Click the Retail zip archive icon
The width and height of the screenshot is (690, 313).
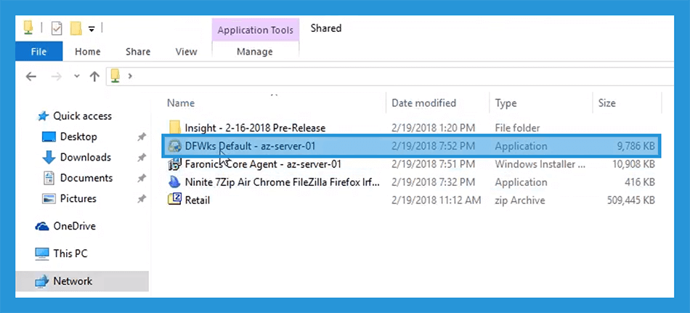174,200
